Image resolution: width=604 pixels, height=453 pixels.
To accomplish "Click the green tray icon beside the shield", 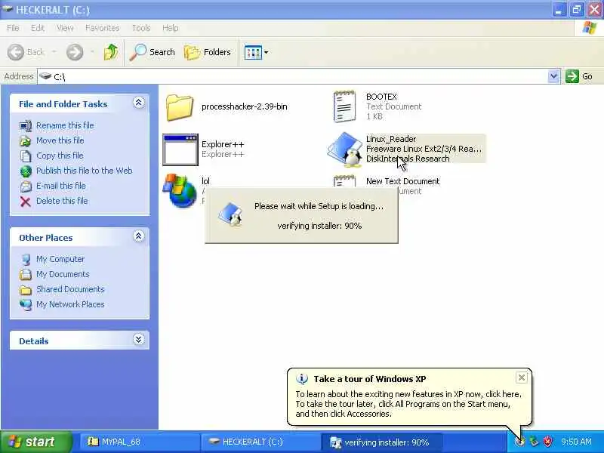I will click(x=534, y=442).
